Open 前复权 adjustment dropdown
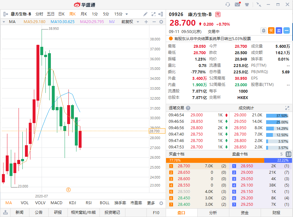This screenshot has width=293, height=217. pos(138,22)
